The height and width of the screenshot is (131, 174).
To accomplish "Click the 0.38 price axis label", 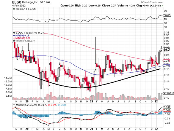I will click(166, 33).
